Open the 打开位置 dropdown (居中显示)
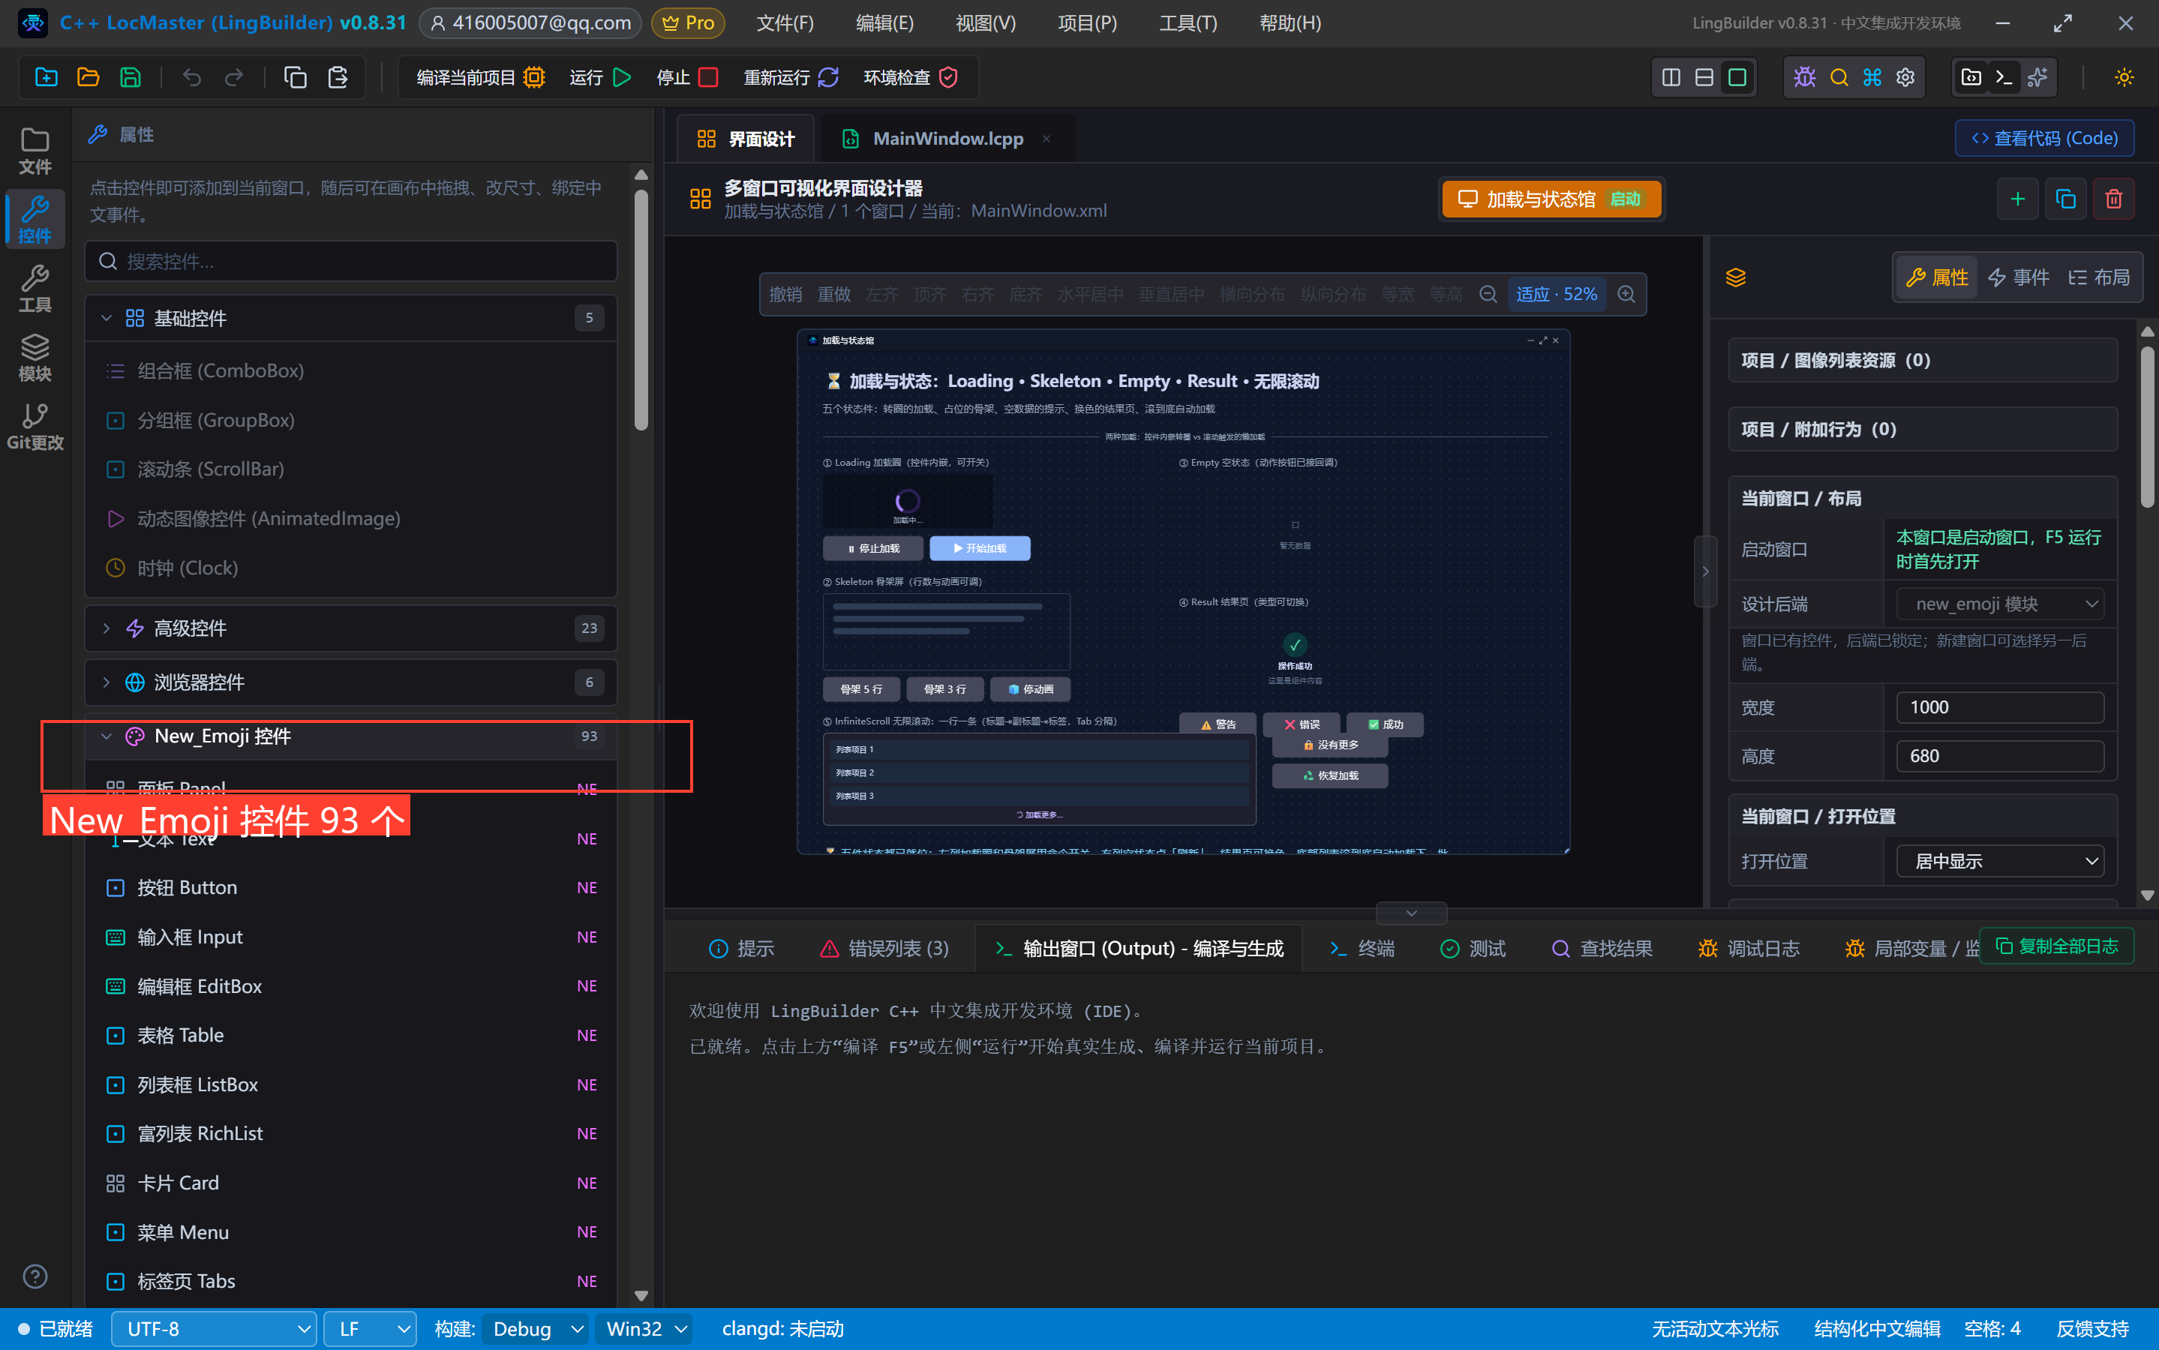 pos(1999,861)
